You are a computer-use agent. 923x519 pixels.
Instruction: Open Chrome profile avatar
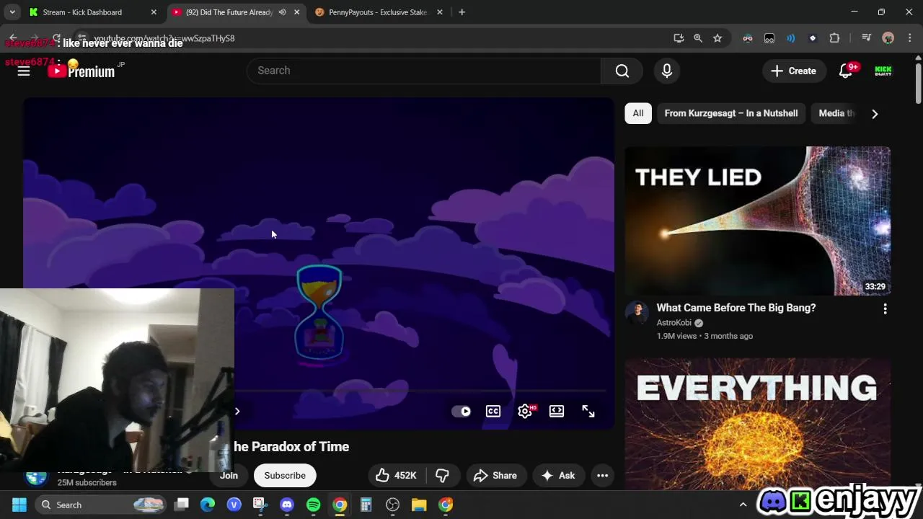[x=888, y=38]
